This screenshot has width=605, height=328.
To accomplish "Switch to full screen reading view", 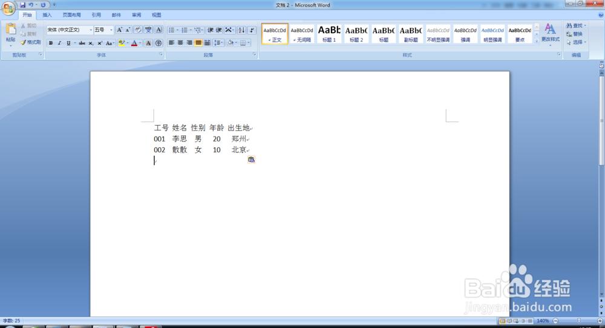I will [509, 321].
